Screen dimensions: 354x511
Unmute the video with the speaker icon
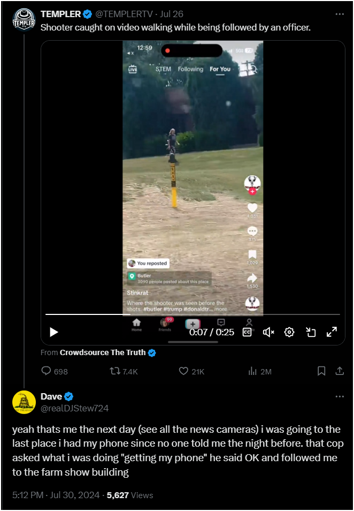coord(268,332)
